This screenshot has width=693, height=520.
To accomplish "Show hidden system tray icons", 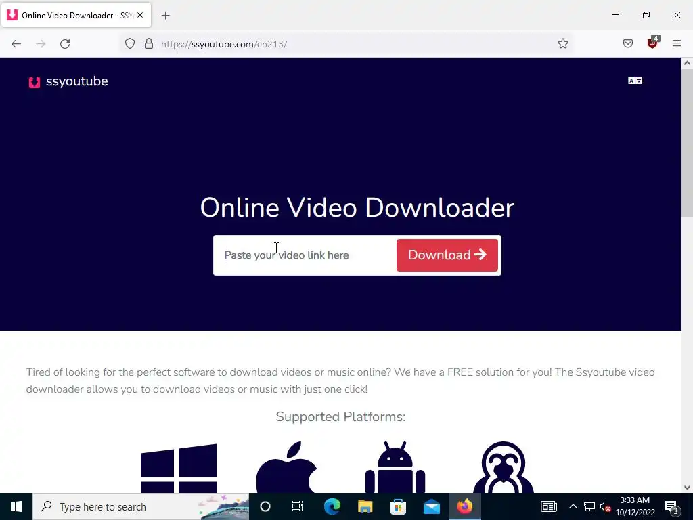I will pos(573,506).
